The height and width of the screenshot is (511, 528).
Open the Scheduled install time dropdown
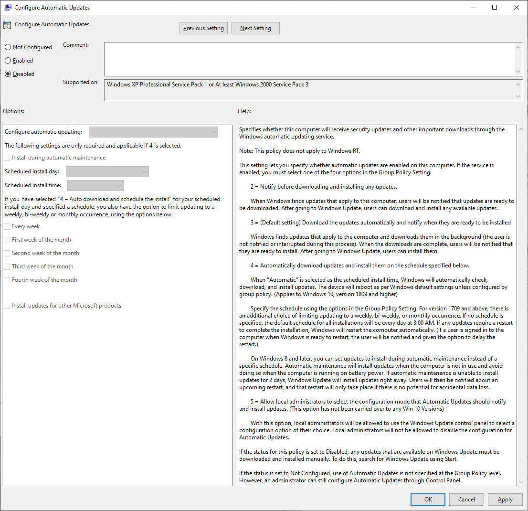[95, 185]
